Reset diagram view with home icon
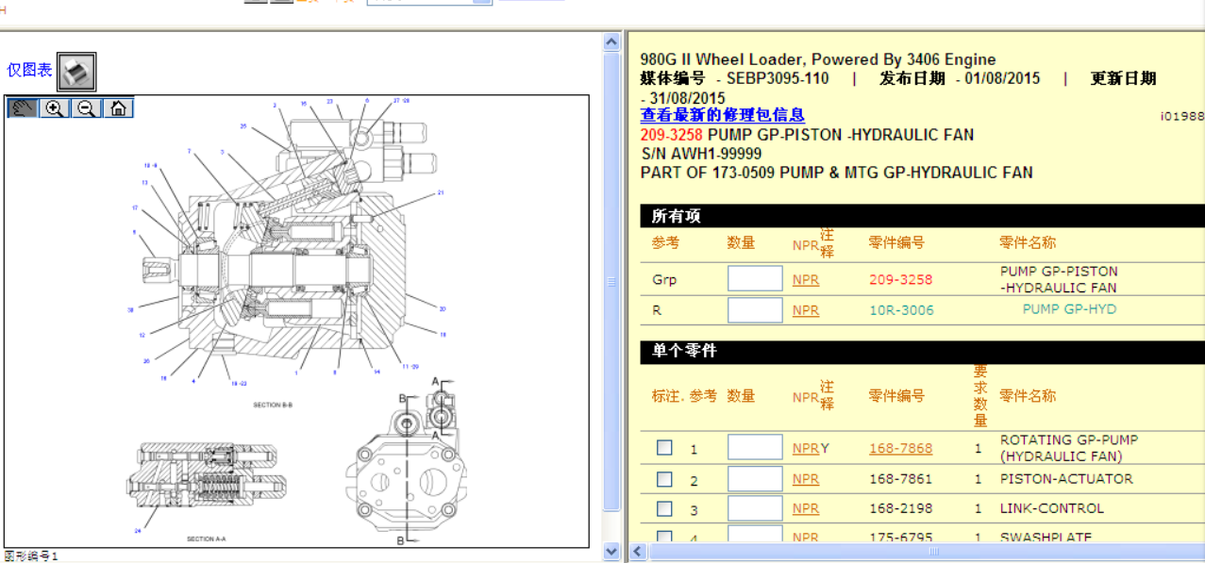 coord(118,108)
